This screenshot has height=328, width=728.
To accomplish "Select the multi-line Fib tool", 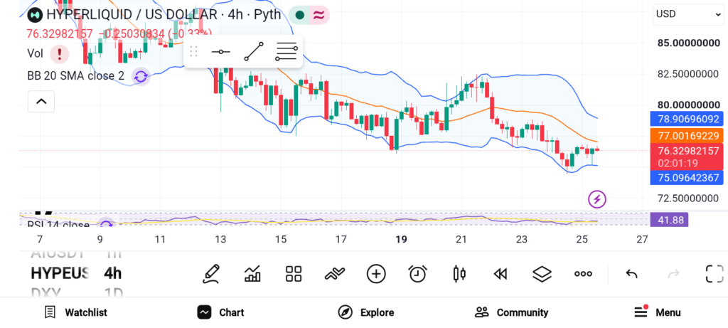I will tap(286, 51).
